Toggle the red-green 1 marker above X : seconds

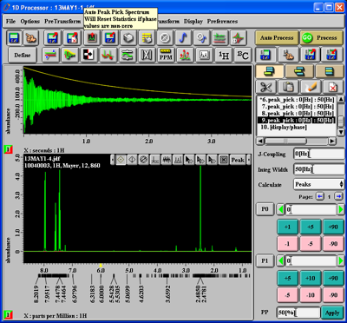tap(8, 150)
